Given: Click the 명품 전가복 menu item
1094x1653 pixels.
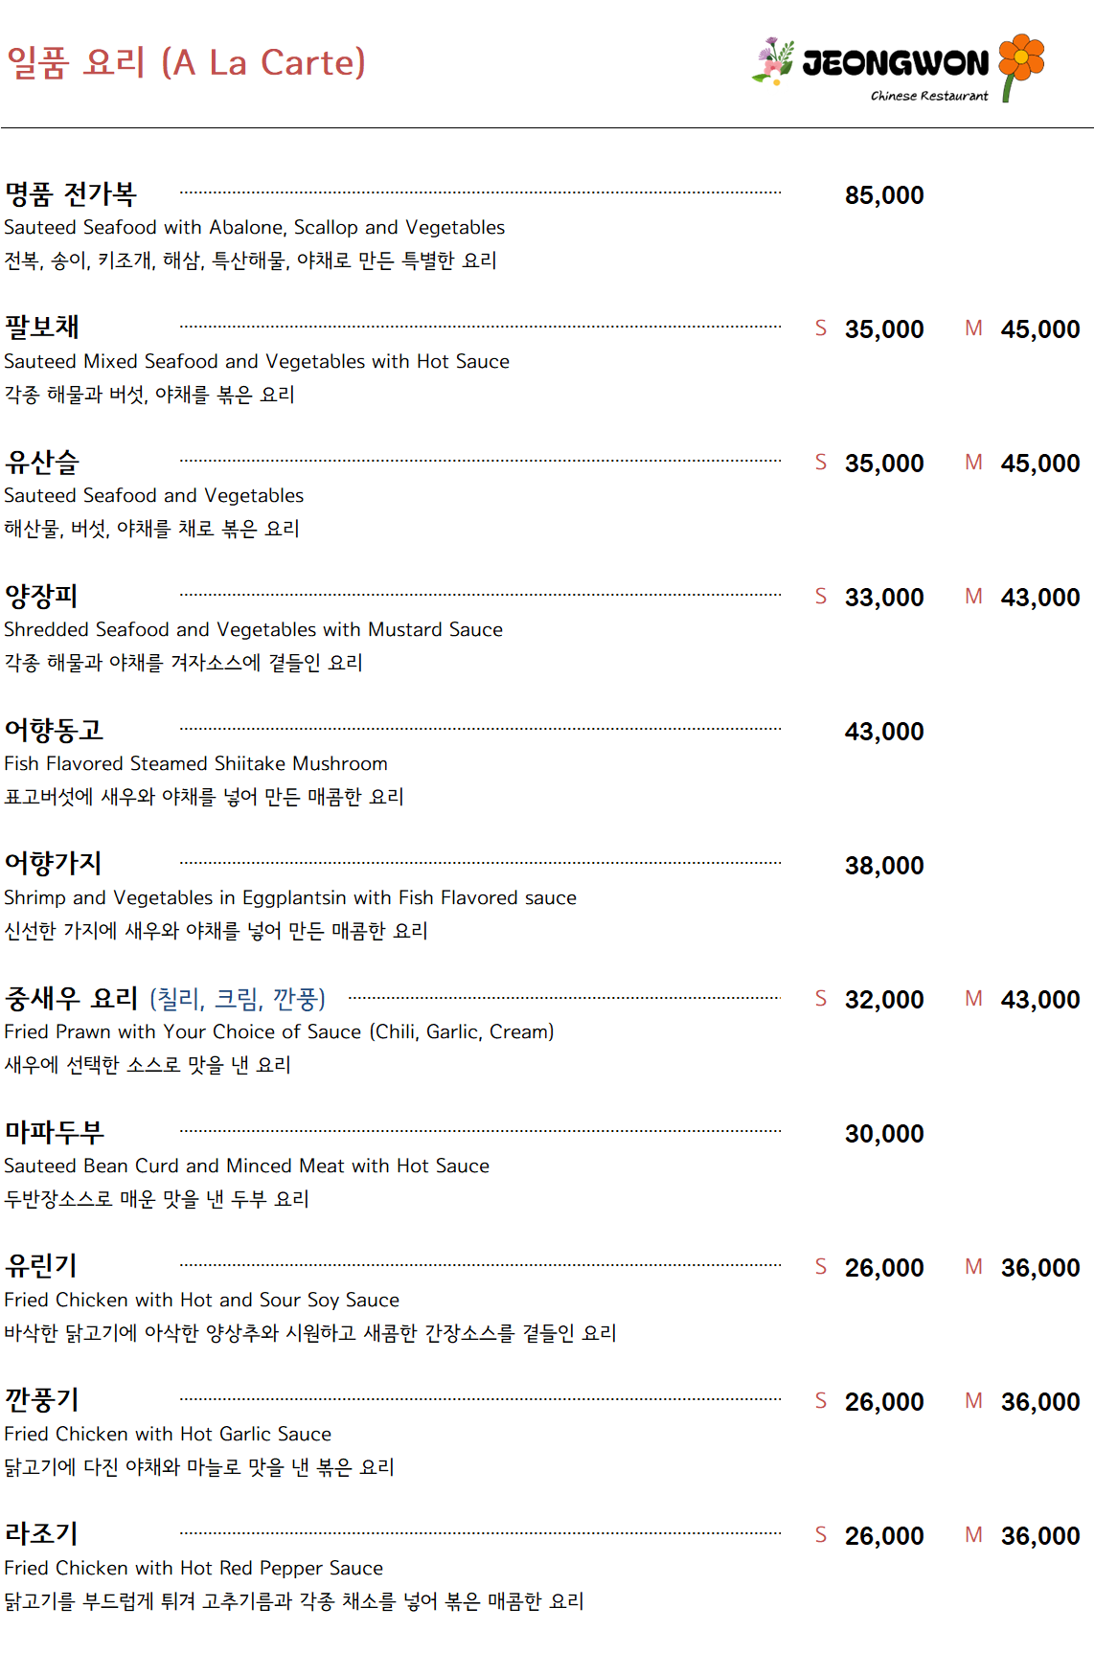Looking at the screenshot, I should pyautogui.click(x=71, y=194).
